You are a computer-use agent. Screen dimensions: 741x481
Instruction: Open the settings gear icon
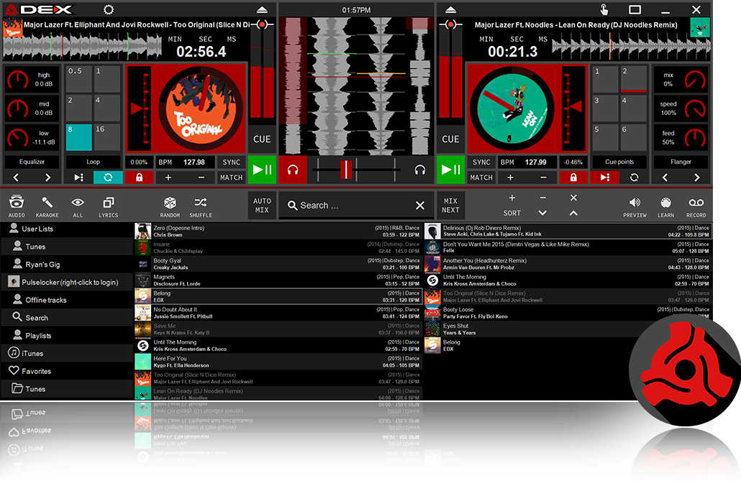tap(109, 9)
